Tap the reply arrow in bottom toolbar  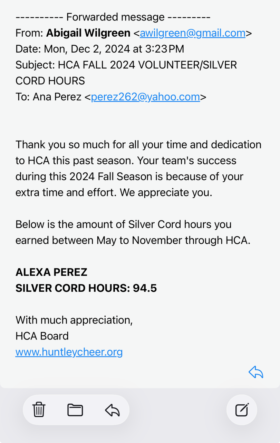pyautogui.click(x=112, y=410)
